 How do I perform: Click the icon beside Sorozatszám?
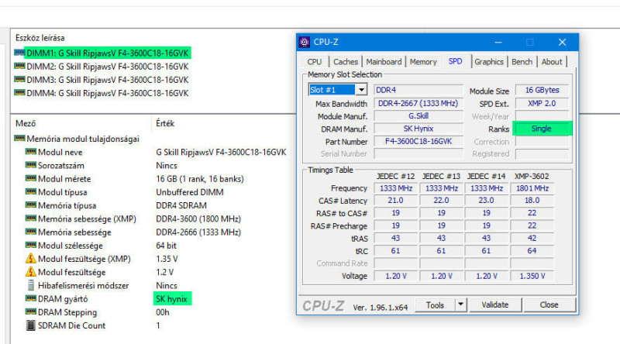[30, 165]
